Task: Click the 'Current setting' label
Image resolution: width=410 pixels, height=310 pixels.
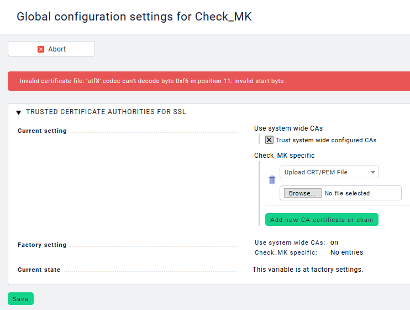Action: point(42,131)
